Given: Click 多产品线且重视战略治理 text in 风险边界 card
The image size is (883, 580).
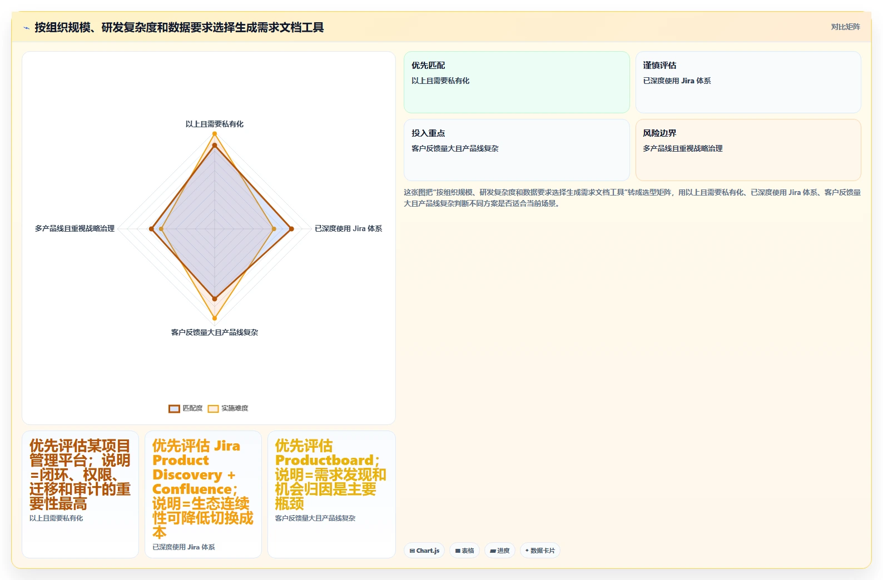Looking at the screenshot, I should [x=683, y=148].
